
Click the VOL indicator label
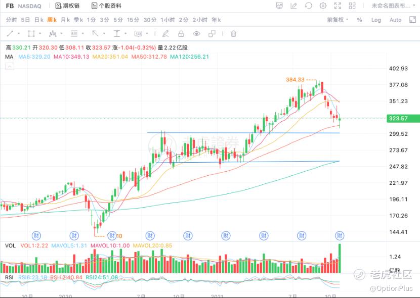coord(10,245)
